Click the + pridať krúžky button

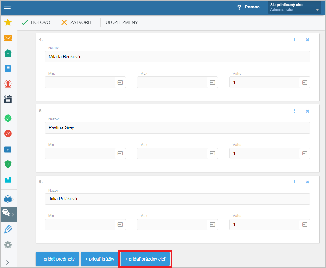tap(100, 259)
